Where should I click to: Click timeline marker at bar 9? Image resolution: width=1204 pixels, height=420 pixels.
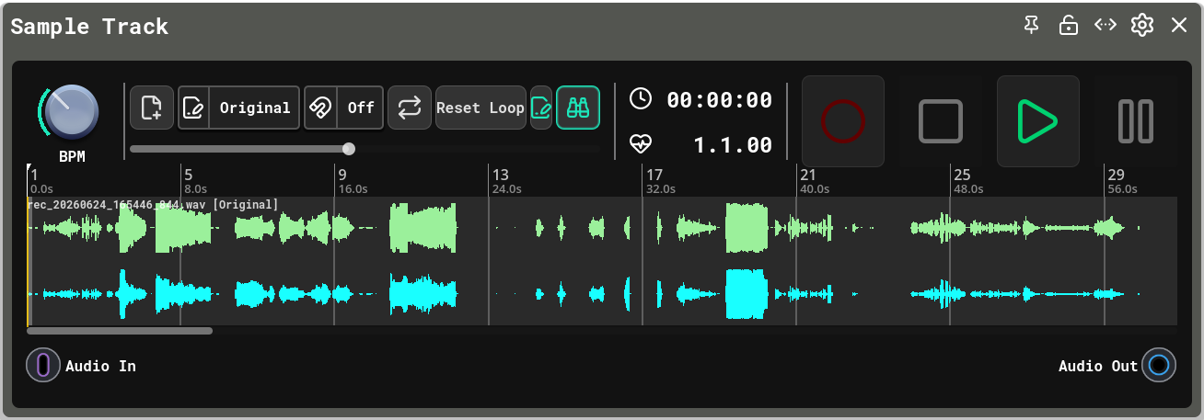coord(342,175)
